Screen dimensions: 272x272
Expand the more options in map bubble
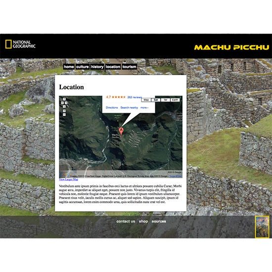[144, 108]
